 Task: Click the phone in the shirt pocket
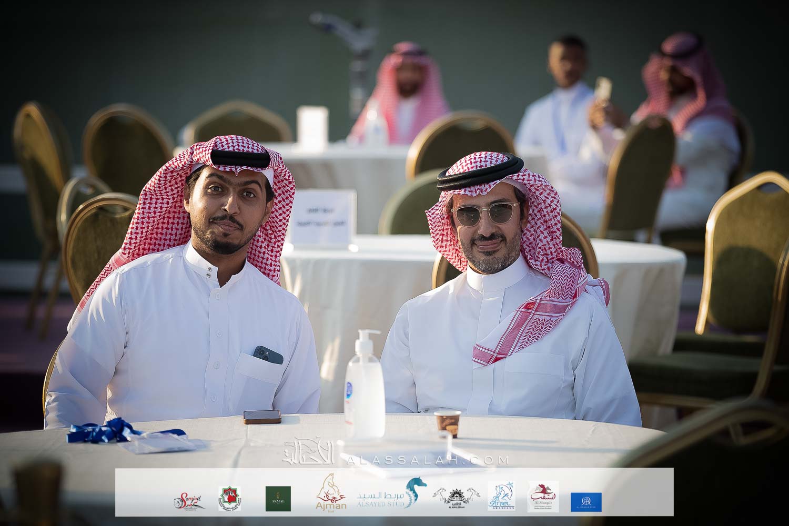tap(268, 355)
